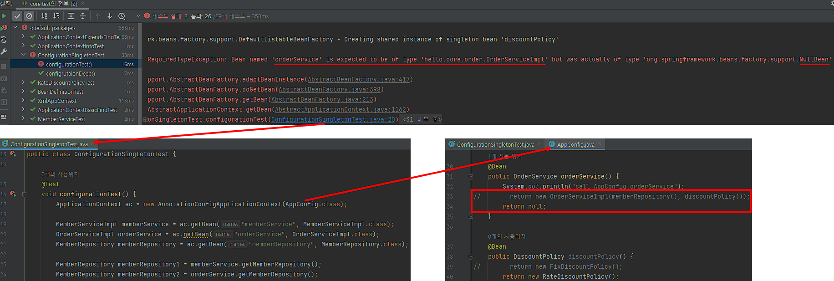Expand MemberServiceTest node
Image resolution: width=834 pixels, height=281 pixels.
pos(23,118)
